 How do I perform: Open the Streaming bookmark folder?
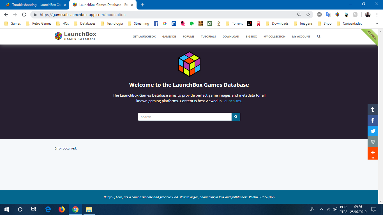139,24
